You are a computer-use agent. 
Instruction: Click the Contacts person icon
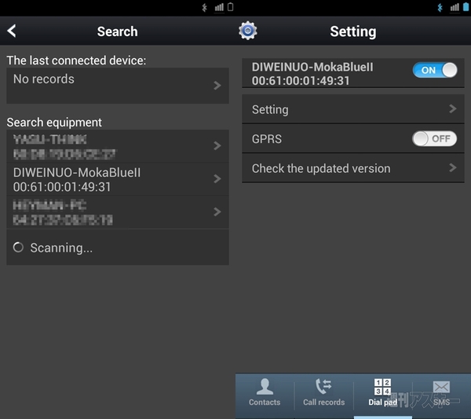[265, 387]
